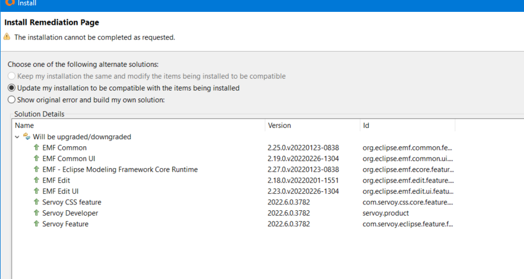Select the 'Servoy CSS feature' row name
This screenshot has height=279, width=524.
[72, 202]
